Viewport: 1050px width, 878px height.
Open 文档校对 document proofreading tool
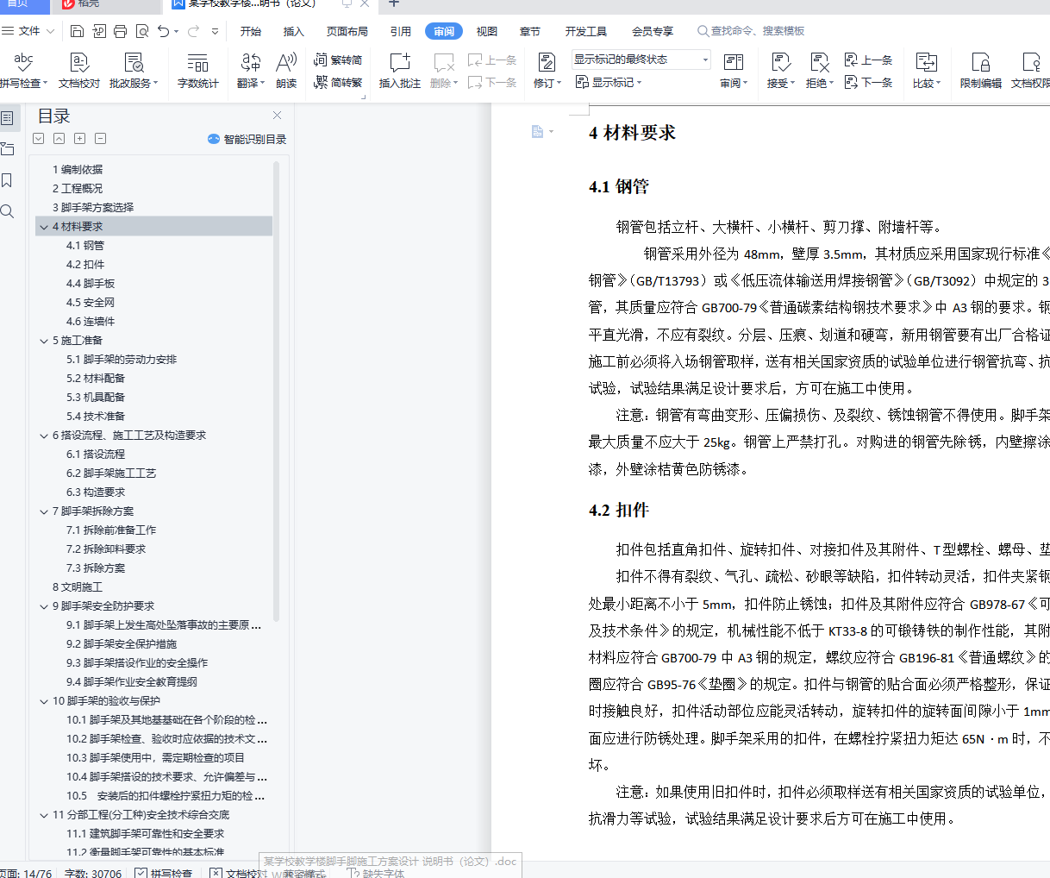[79, 71]
